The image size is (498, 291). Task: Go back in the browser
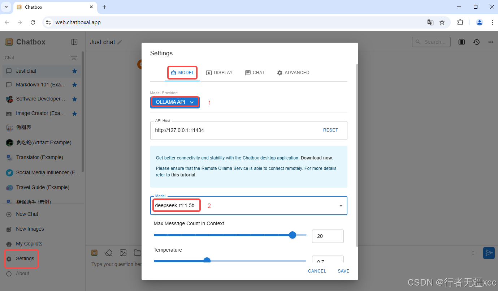pyautogui.click(x=7, y=22)
